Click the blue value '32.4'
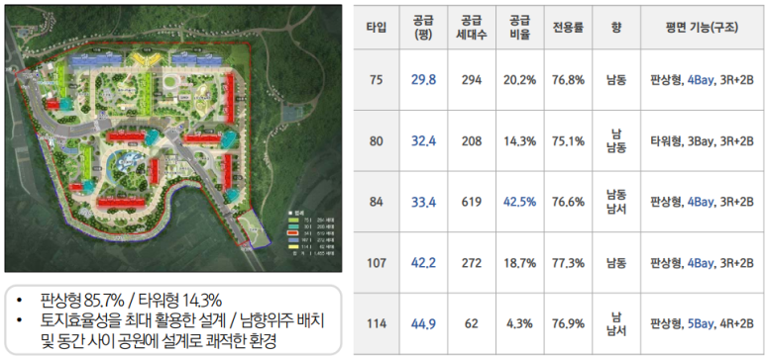This screenshot has height=356, width=766. click(423, 141)
